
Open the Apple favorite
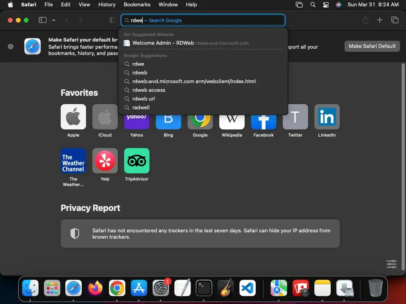73,117
